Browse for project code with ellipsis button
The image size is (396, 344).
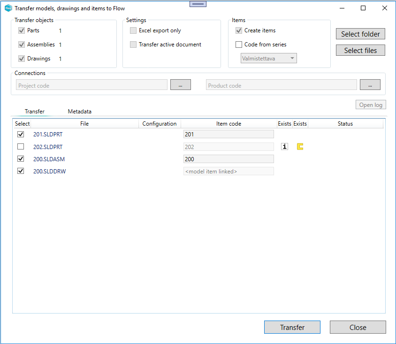click(x=180, y=85)
